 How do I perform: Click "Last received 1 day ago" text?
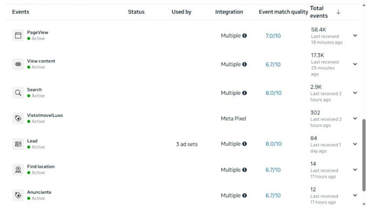(325, 148)
